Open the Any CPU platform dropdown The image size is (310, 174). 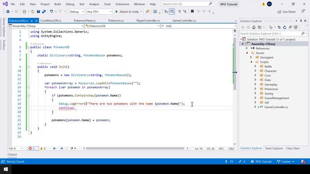pos(99,12)
